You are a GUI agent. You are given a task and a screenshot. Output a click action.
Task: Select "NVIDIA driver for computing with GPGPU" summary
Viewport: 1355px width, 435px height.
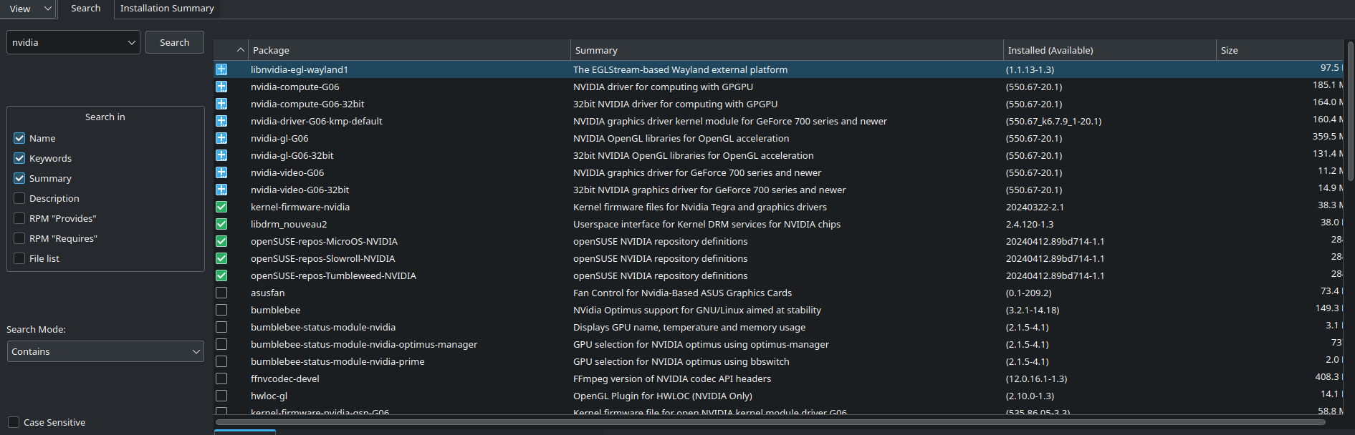pyautogui.click(x=663, y=87)
